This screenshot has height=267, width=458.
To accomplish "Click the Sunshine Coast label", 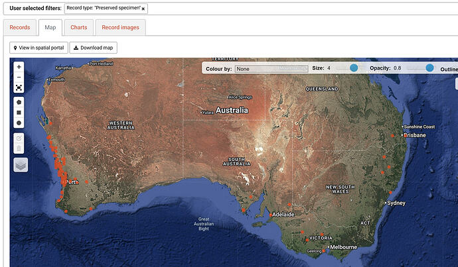I will [x=420, y=127].
